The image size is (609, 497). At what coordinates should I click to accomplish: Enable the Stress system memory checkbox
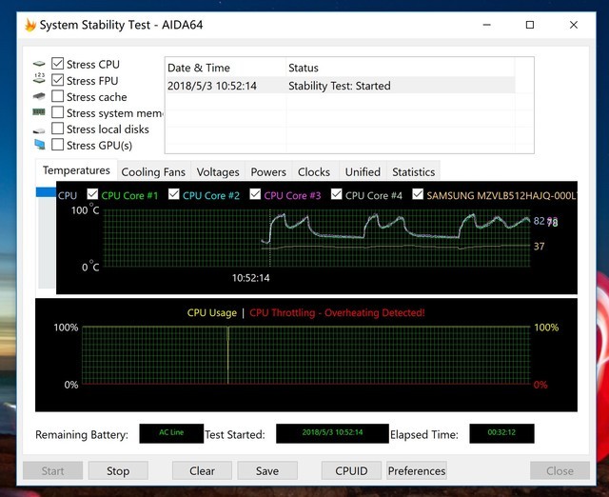(x=57, y=112)
